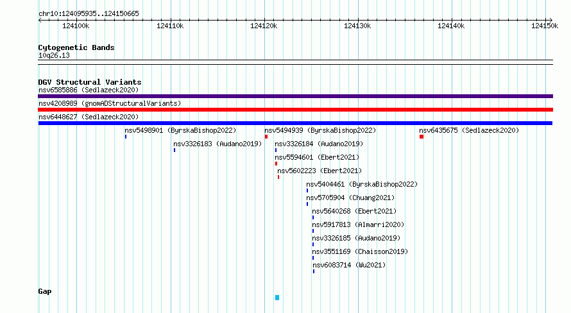Open the nsv3326185 (Audano2019) label

356,238
